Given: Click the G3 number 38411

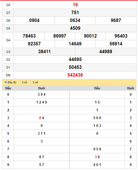Looking at the screenshot, I should coord(44,51).
